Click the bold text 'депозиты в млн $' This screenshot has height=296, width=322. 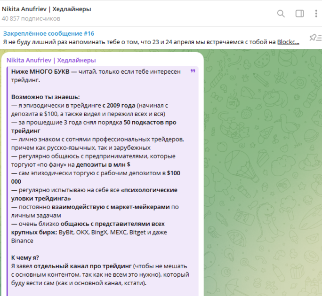tap(103, 164)
